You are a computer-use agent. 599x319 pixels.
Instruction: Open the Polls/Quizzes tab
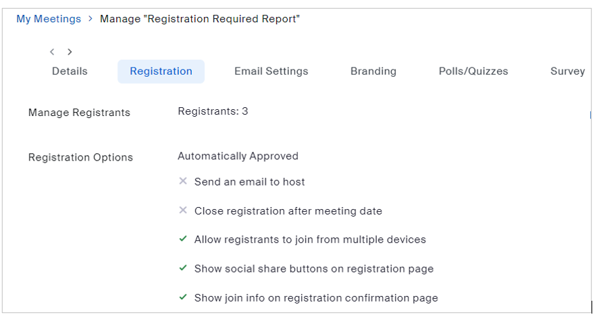click(x=473, y=71)
